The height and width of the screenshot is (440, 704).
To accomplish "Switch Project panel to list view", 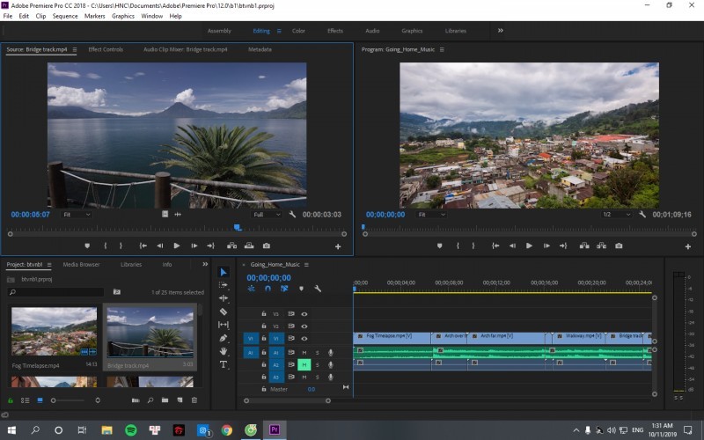I will point(26,400).
